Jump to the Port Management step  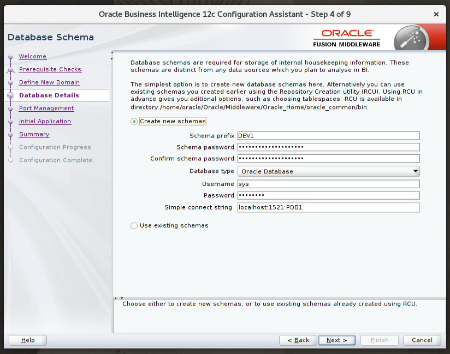click(46, 109)
